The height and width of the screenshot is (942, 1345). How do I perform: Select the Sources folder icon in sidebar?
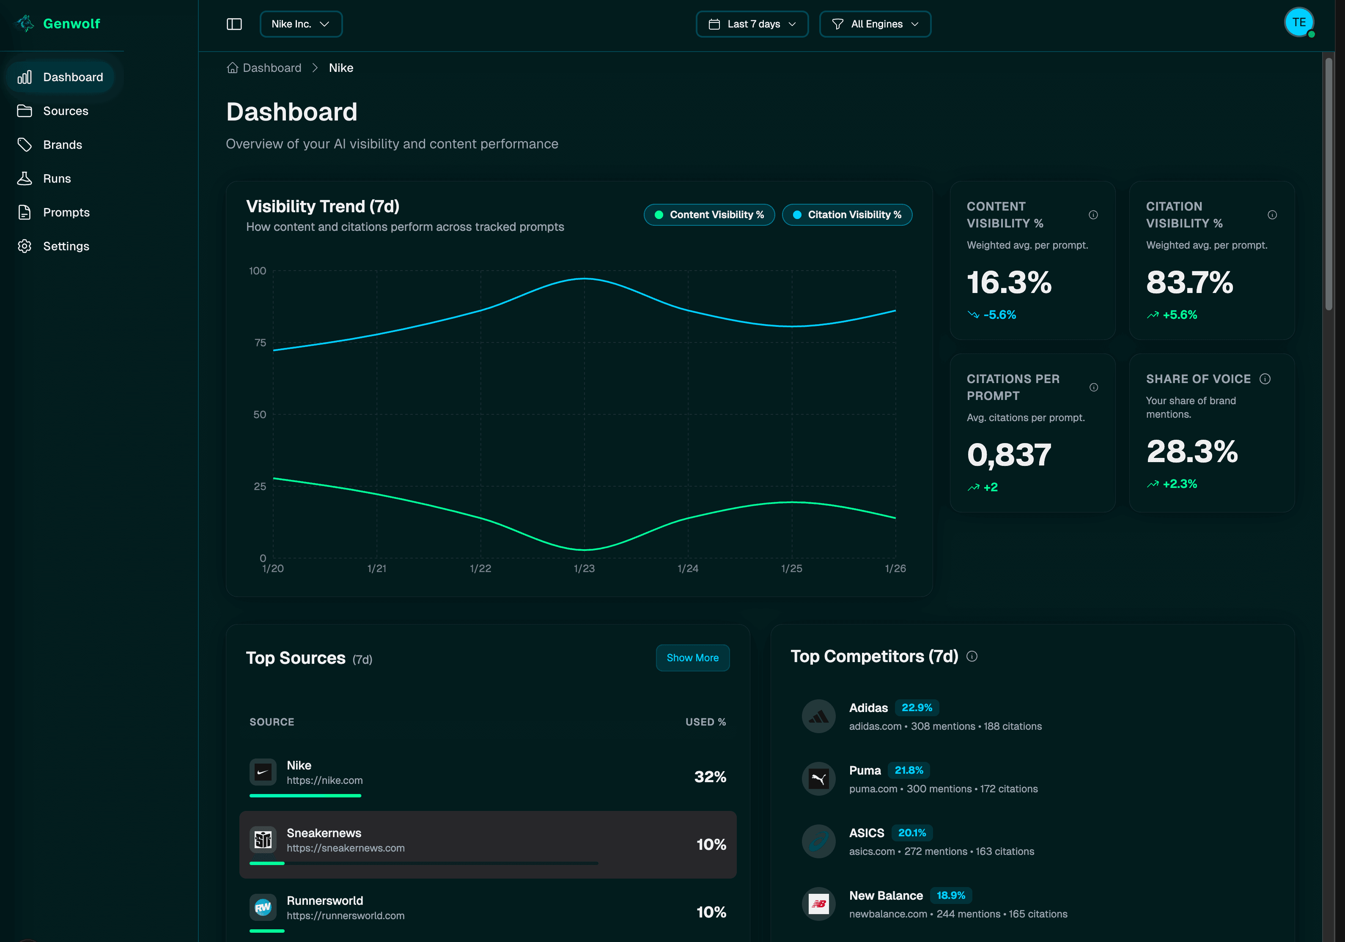pyautogui.click(x=25, y=111)
